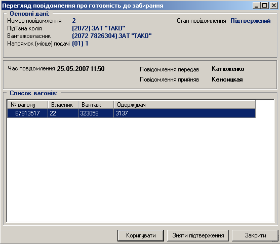
Task: Select owner value 22 cell
Action: point(63,113)
